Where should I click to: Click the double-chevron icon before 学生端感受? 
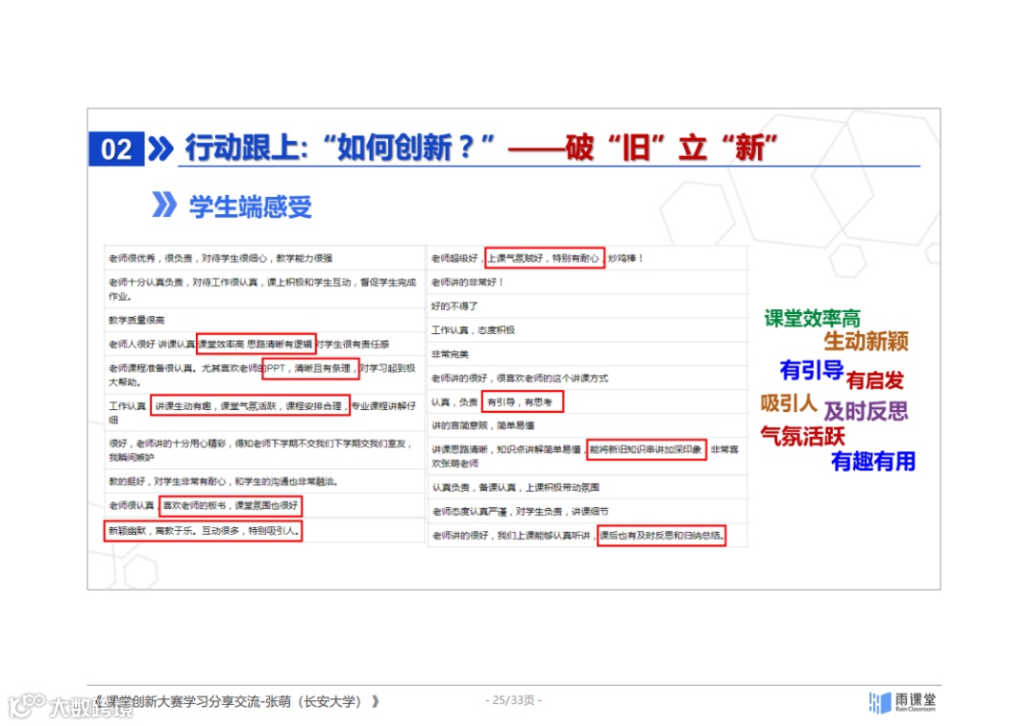tap(164, 205)
